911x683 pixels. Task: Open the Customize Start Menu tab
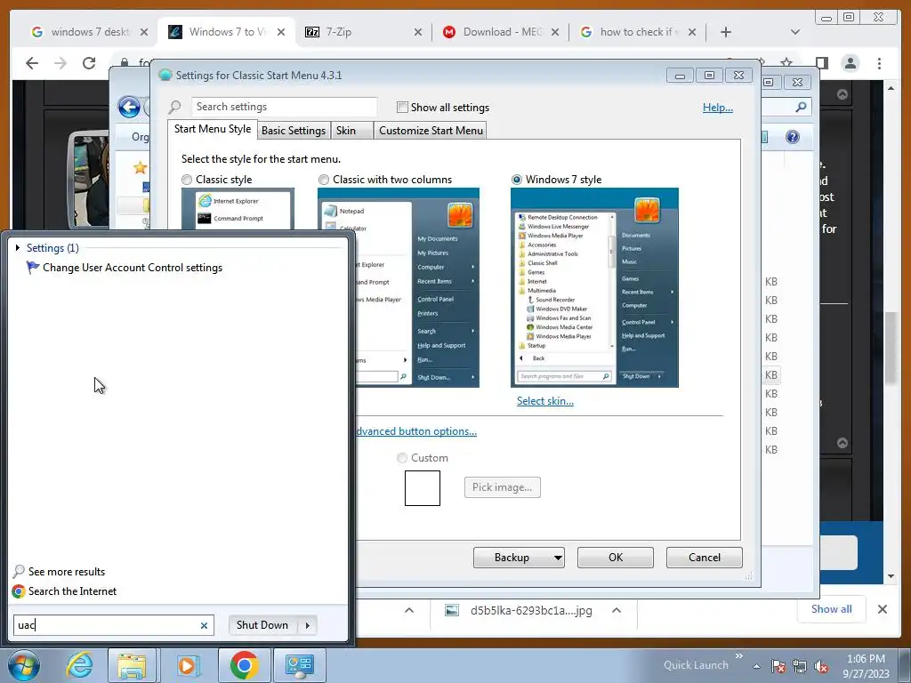tap(431, 131)
